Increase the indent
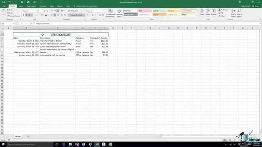This screenshot has height=147, width=262. [x=65, y=15]
